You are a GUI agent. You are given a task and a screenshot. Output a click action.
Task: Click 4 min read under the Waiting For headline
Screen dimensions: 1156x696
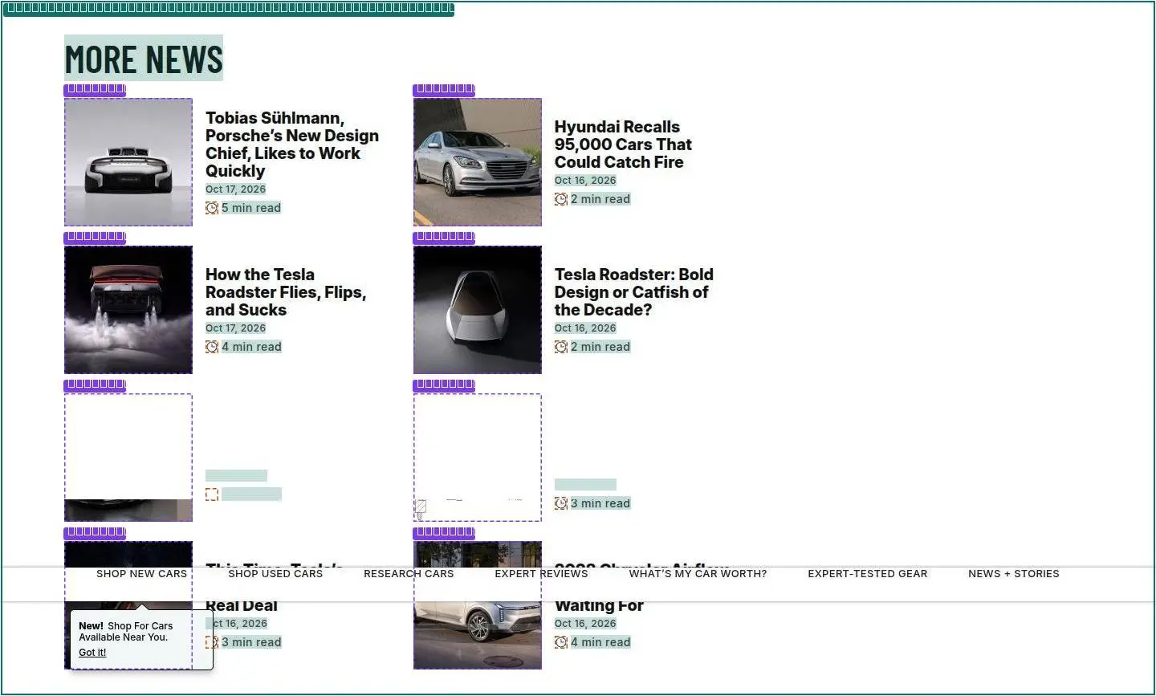[x=600, y=642]
